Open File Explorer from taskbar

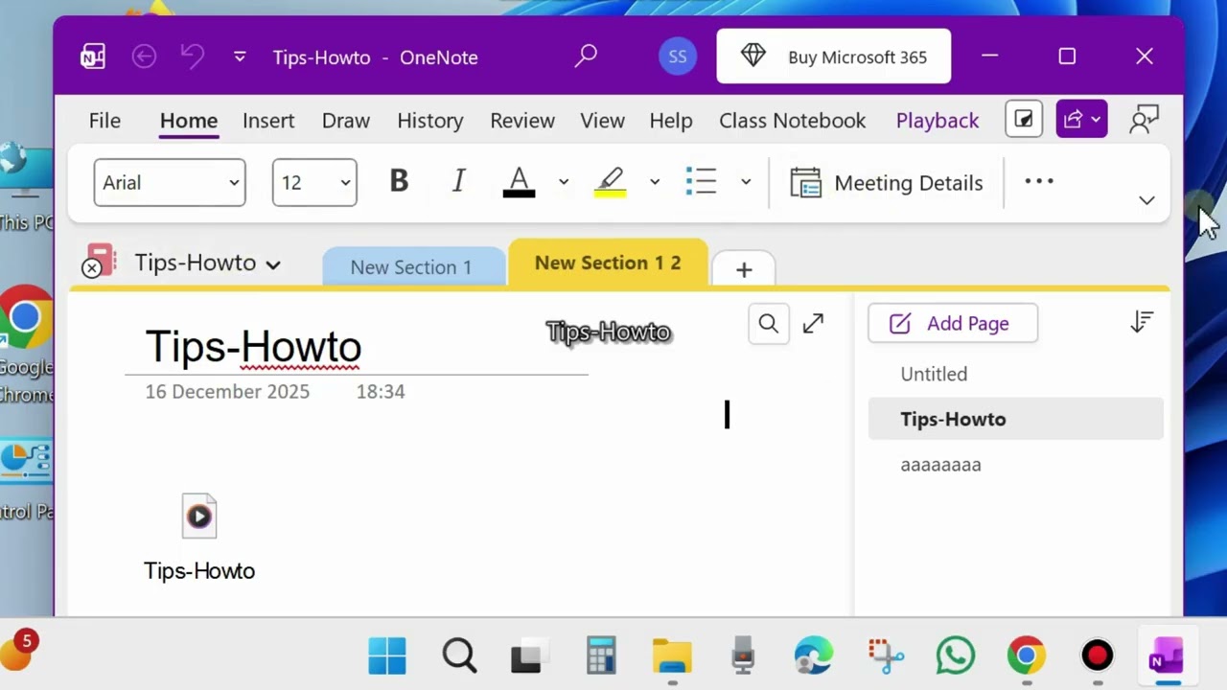(672, 656)
